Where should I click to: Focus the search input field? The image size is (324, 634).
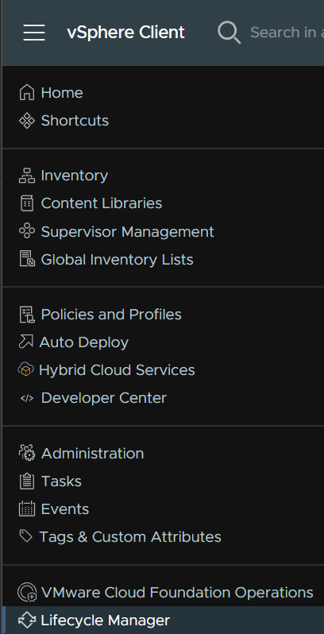coord(287,33)
